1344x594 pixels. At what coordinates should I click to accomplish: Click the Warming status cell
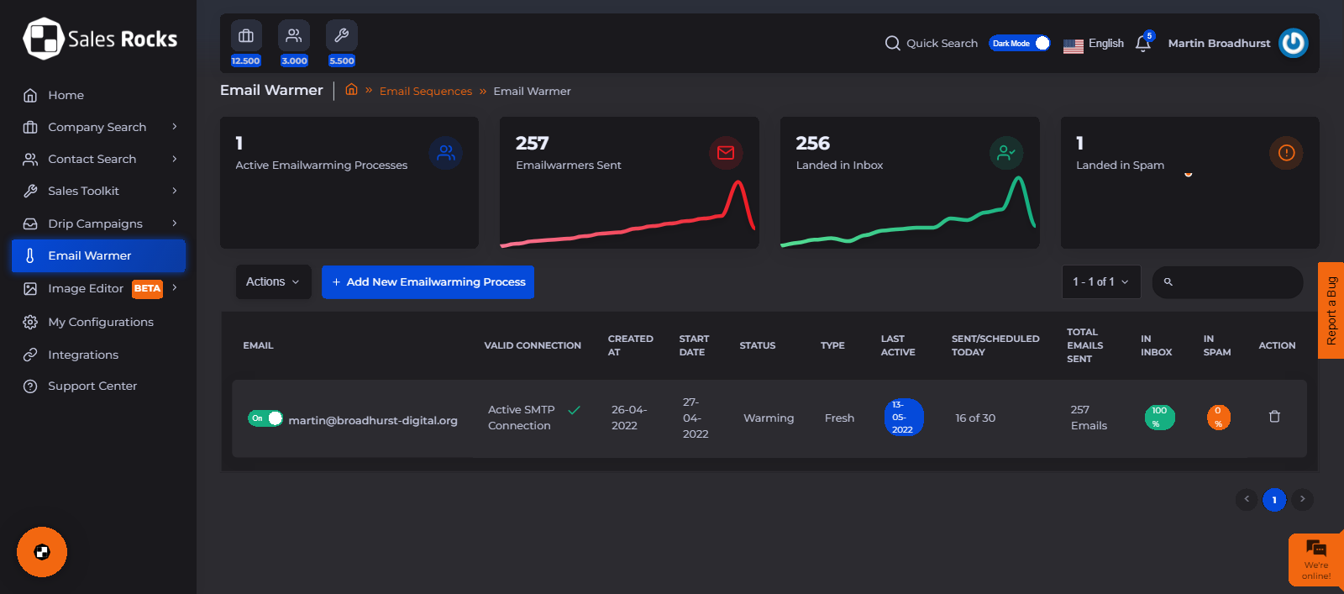[x=769, y=418]
